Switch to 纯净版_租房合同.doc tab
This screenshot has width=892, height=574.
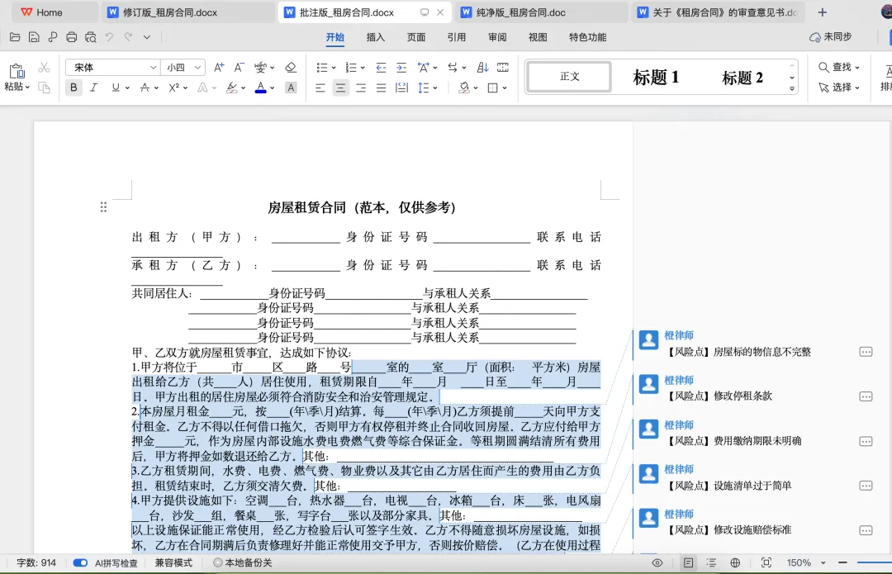[540, 12]
